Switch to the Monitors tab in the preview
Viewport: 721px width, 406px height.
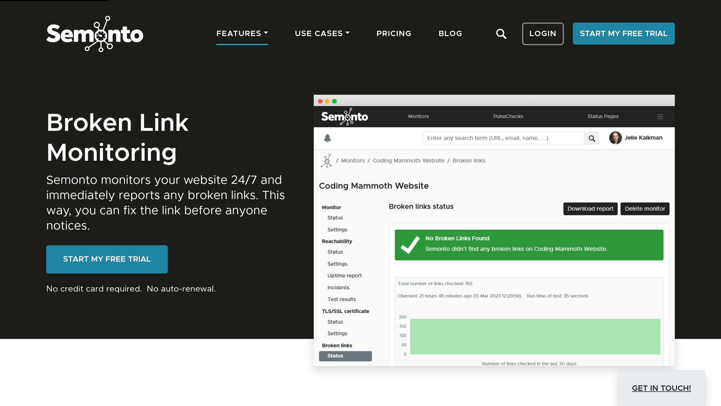coord(418,116)
